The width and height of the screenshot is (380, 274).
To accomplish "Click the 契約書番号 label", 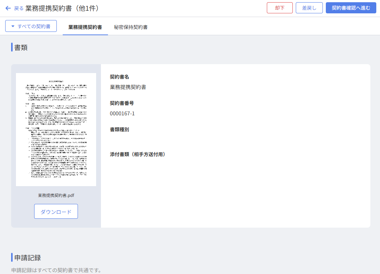I will pyautogui.click(x=122, y=103).
